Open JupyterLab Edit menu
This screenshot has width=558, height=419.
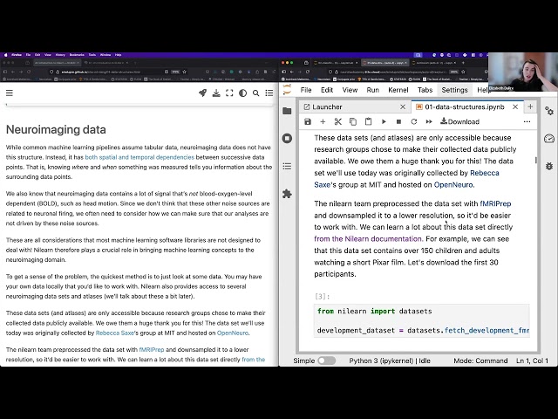point(327,90)
